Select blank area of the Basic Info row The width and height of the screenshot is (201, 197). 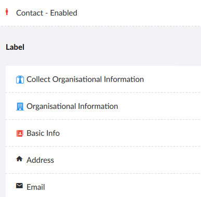(x=130, y=133)
